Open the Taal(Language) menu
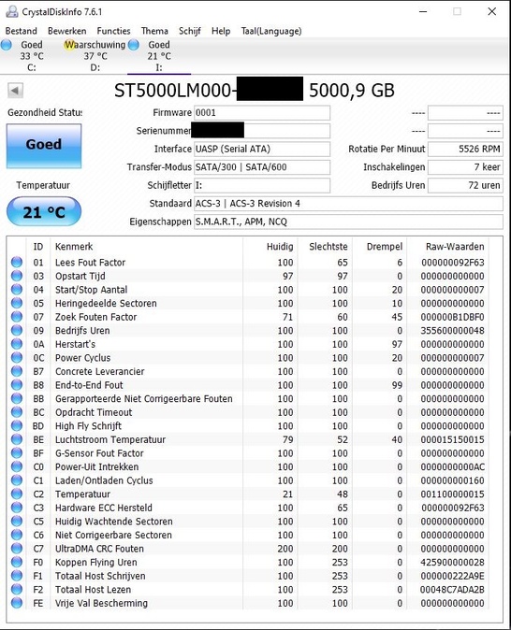 point(271,31)
